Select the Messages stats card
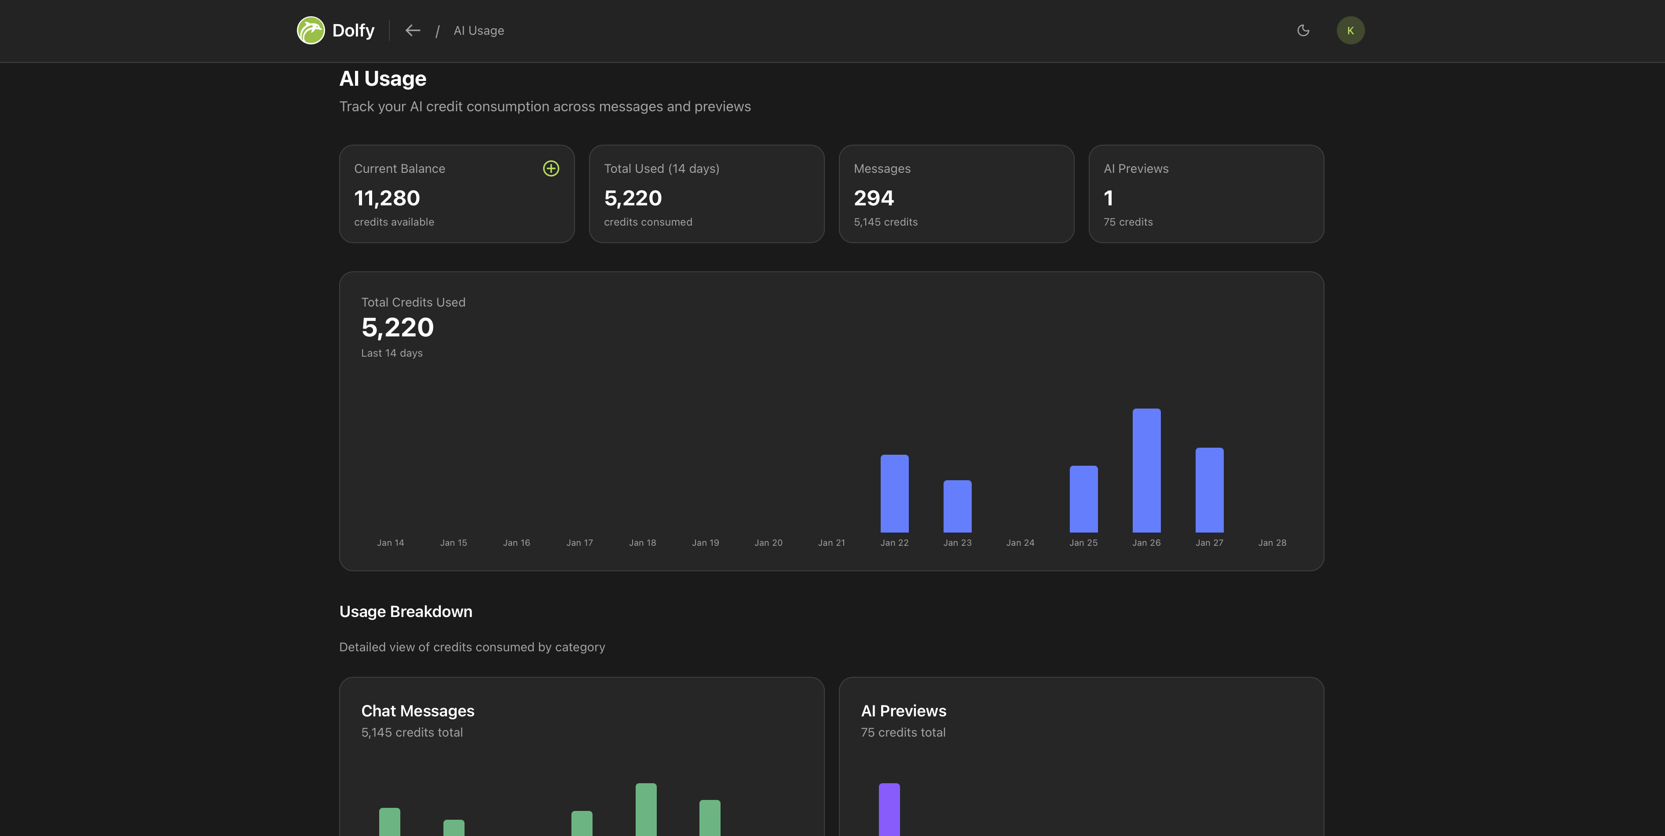The image size is (1665, 836). 956,194
